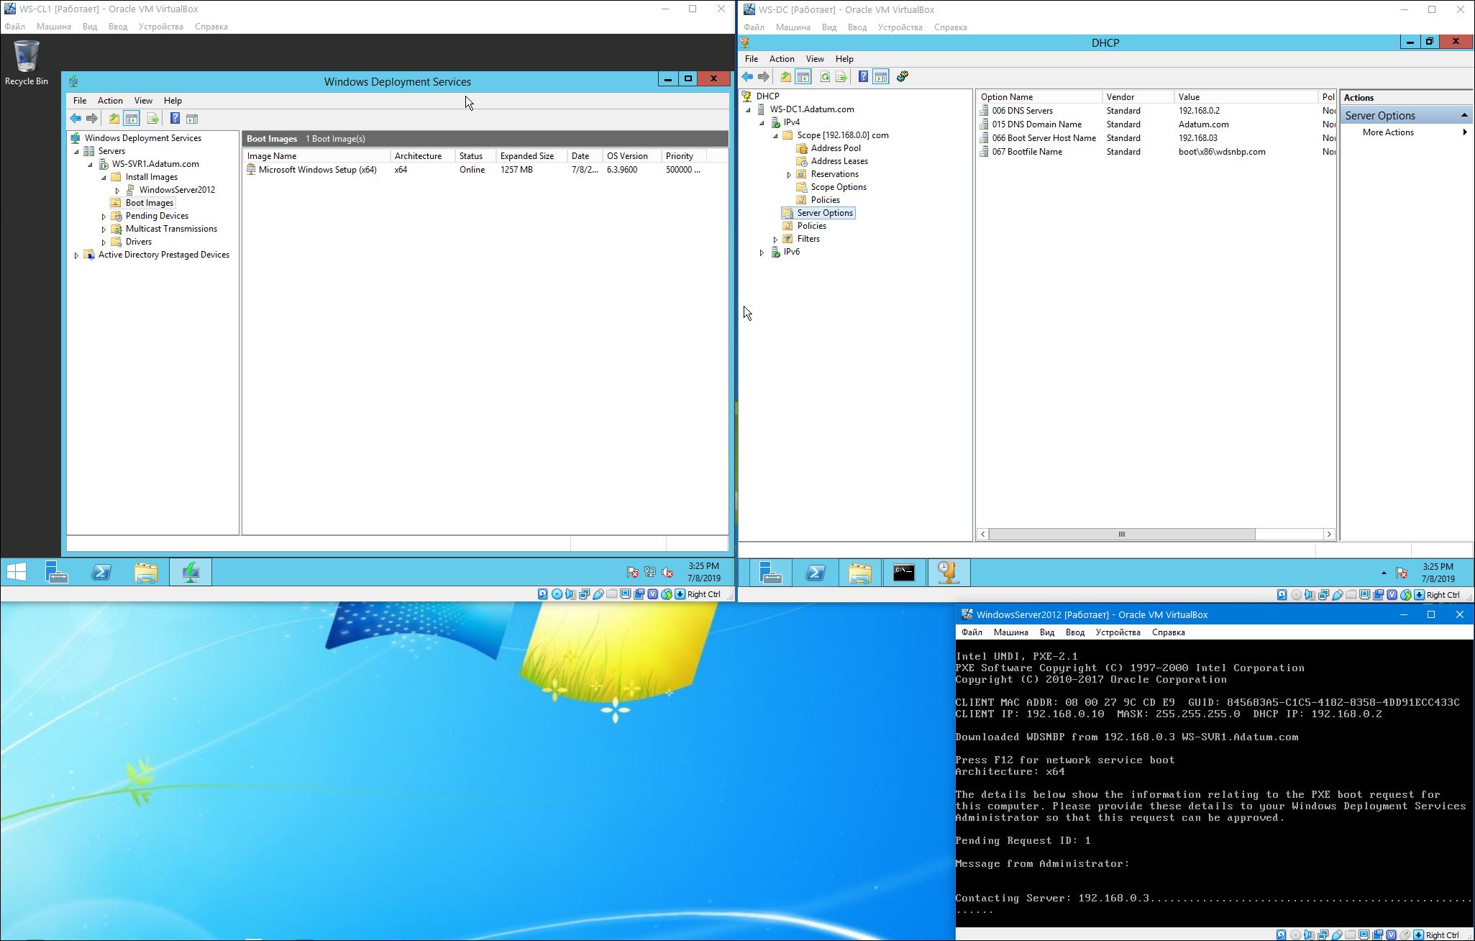Open Help menu in DHCP console
This screenshot has width=1475, height=941.
tap(844, 59)
